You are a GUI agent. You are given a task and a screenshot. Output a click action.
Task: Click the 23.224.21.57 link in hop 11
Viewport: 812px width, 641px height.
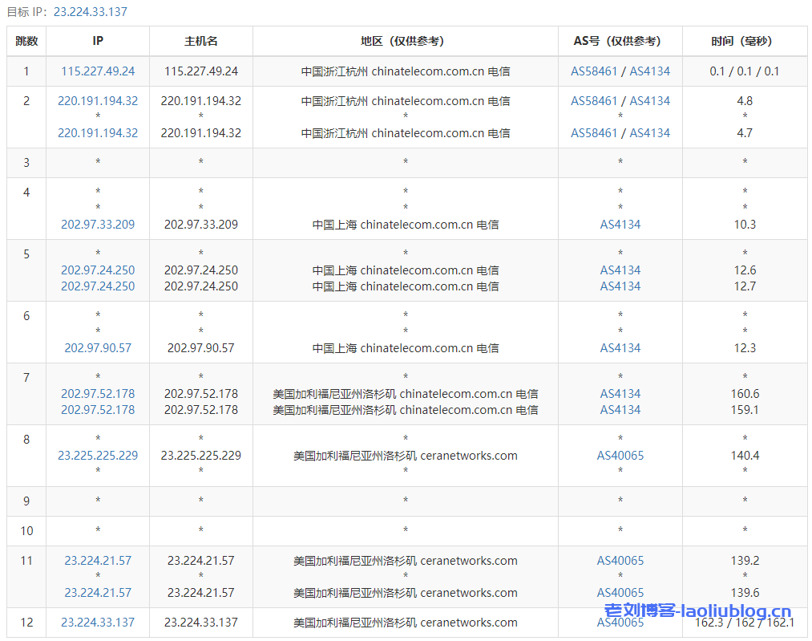click(x=98, y=561)
